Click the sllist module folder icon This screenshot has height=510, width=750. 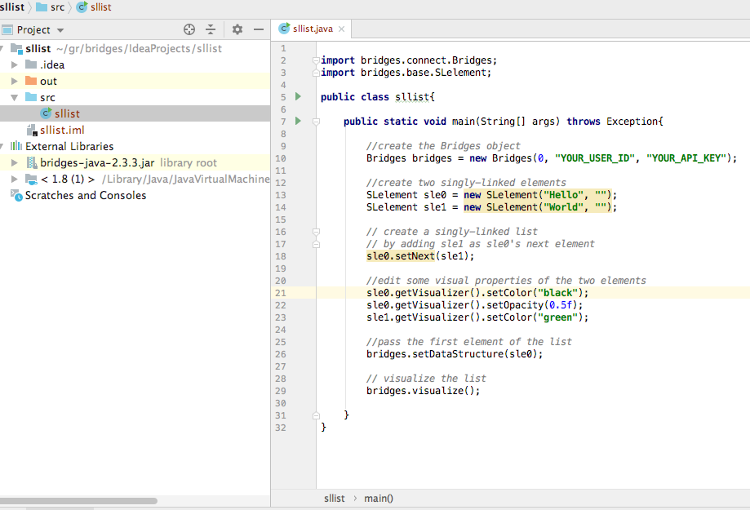point(16,48)
